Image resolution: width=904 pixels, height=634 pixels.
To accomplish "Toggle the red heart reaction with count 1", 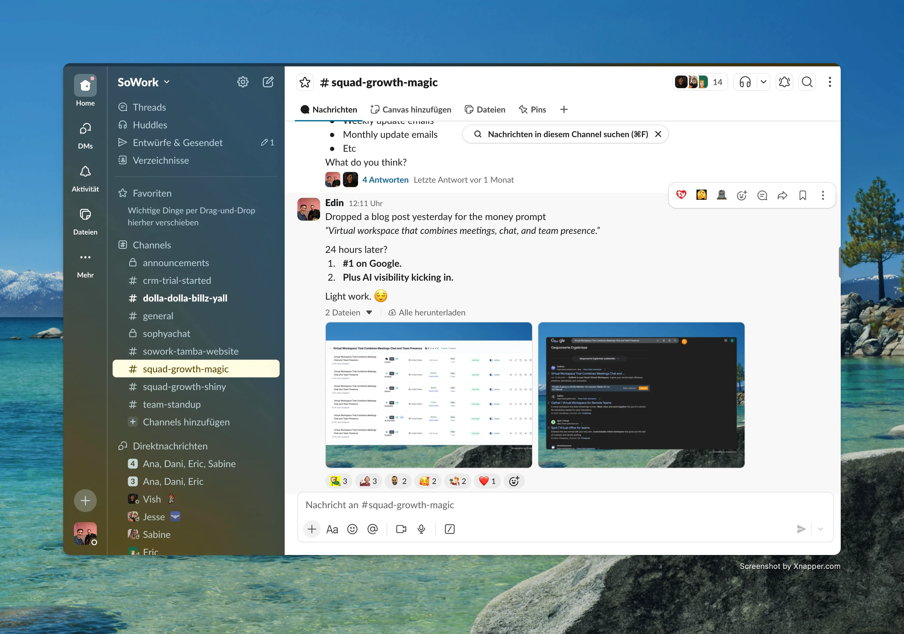I will (487, 481).
